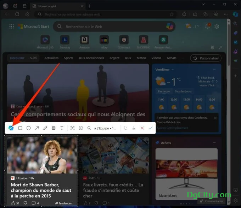The width and height of the screenshot is (241, 208).
Task: Show more feed categories via the ellipsis
Action: (183, 58)
